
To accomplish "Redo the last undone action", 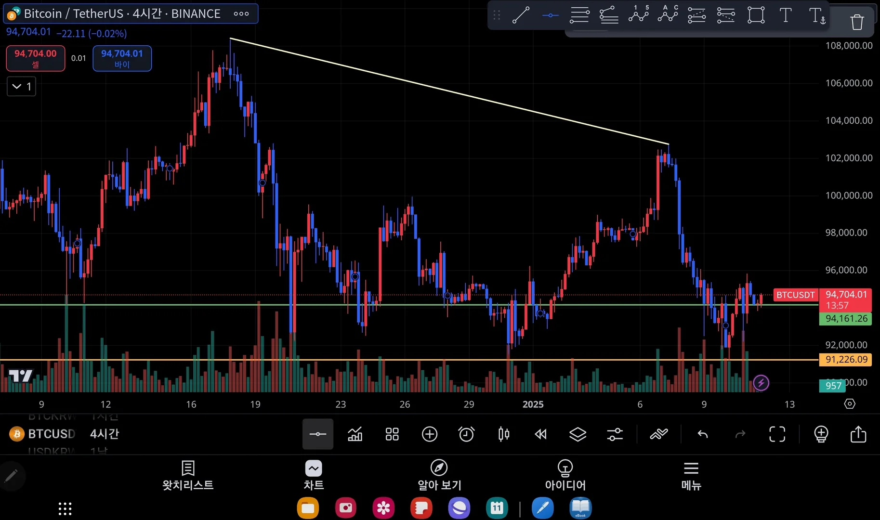I will pos(740,434).
